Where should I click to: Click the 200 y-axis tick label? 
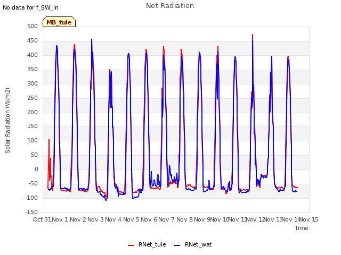[x=33, y=112]
